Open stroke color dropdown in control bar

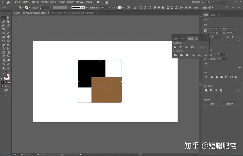coord(29,8)
